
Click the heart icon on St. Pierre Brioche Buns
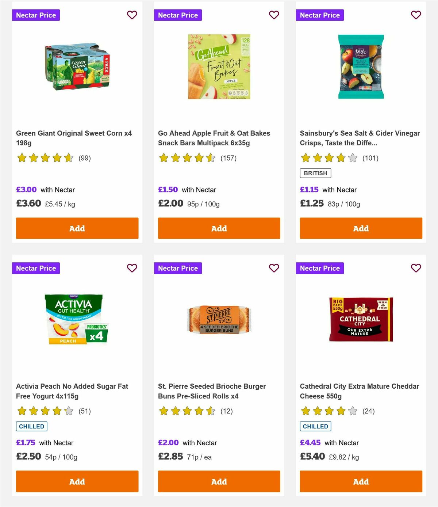click(274, 268)
